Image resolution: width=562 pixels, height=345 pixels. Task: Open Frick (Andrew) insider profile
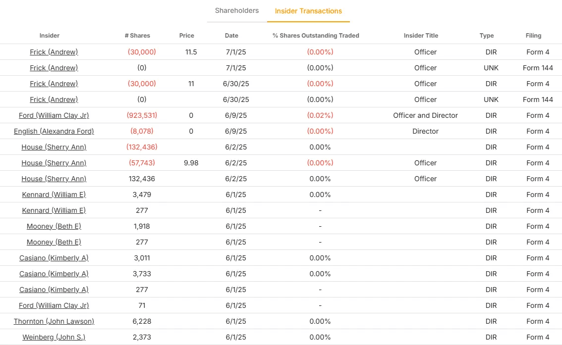(54, 52)
